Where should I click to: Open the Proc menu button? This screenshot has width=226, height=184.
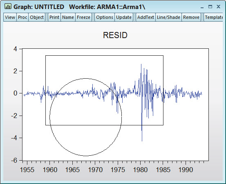pos(22,17)
